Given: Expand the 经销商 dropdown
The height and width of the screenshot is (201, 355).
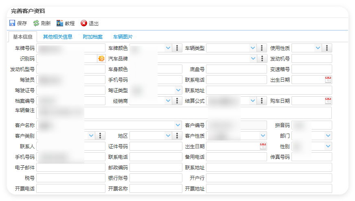Looking at the screenshot, I should [168, 101].
